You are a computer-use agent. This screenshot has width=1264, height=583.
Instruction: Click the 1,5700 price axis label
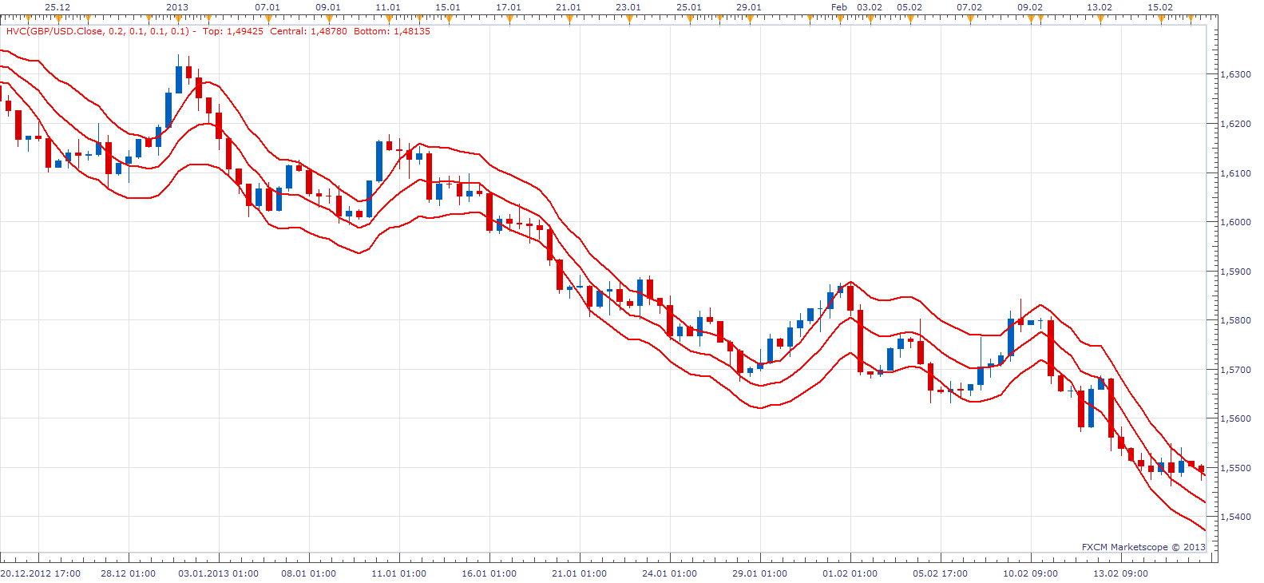point(1236,370)
